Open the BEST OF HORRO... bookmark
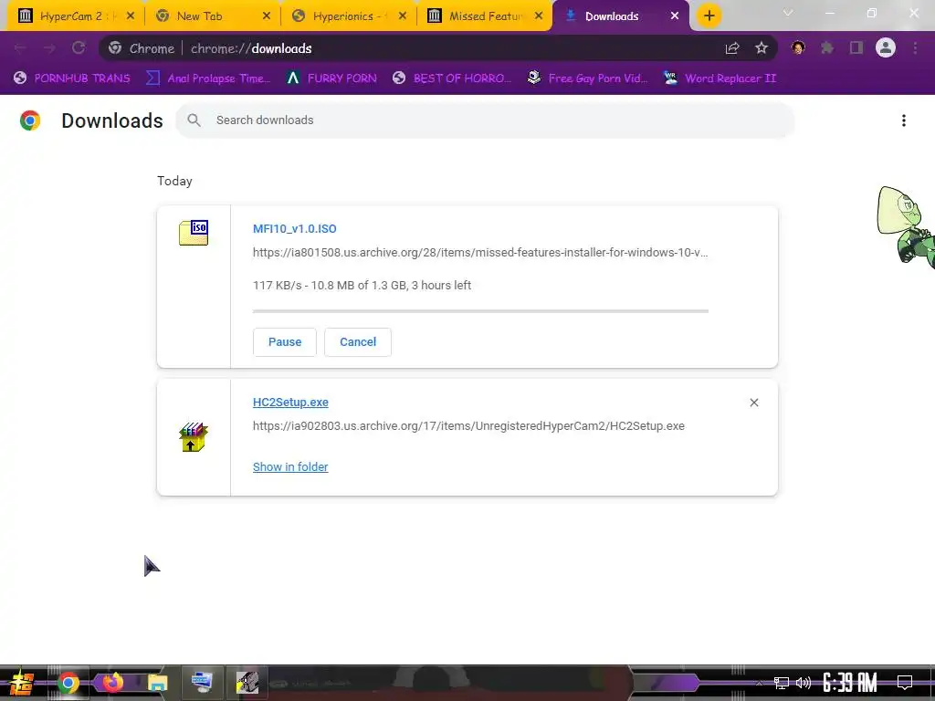This screenshot has width=935, height=701. pyautogui.click(x=451, y=78)
